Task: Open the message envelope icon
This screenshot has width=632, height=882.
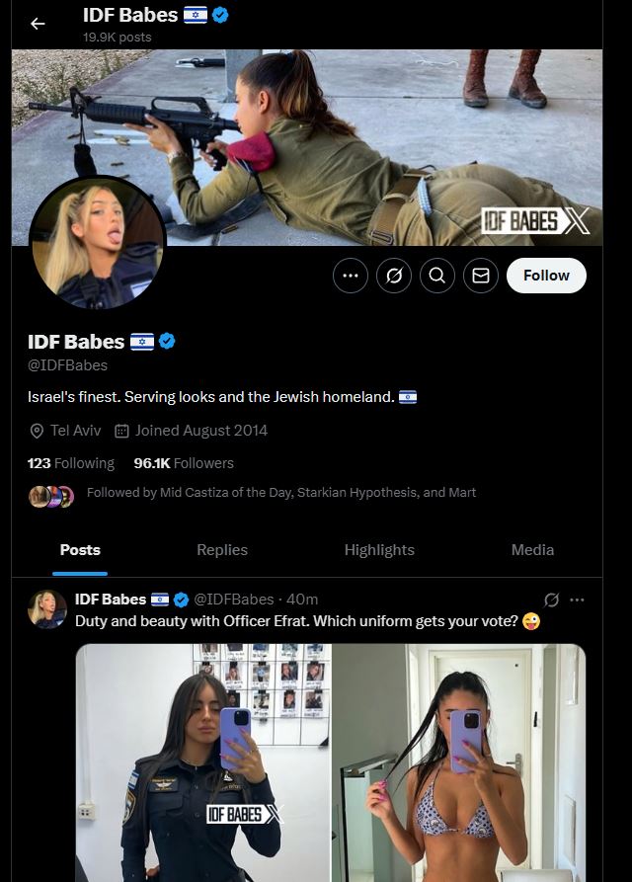Action: [x=481, y=276]
